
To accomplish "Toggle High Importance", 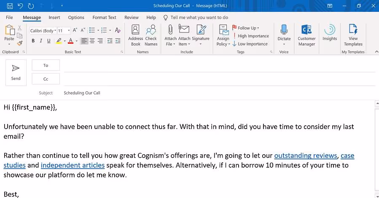I will click(x=251, y=36).
